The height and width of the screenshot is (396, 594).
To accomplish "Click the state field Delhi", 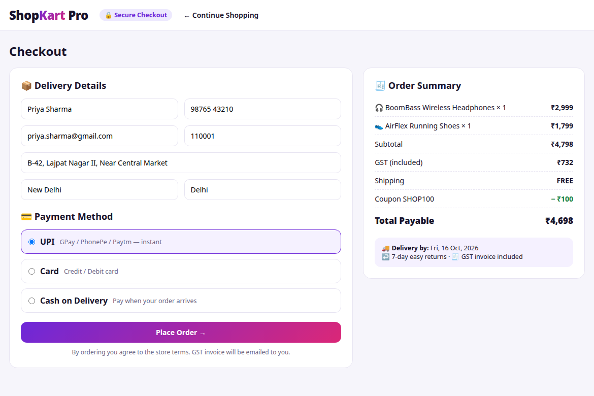I will pyautogui.click(x=262, y=190).
